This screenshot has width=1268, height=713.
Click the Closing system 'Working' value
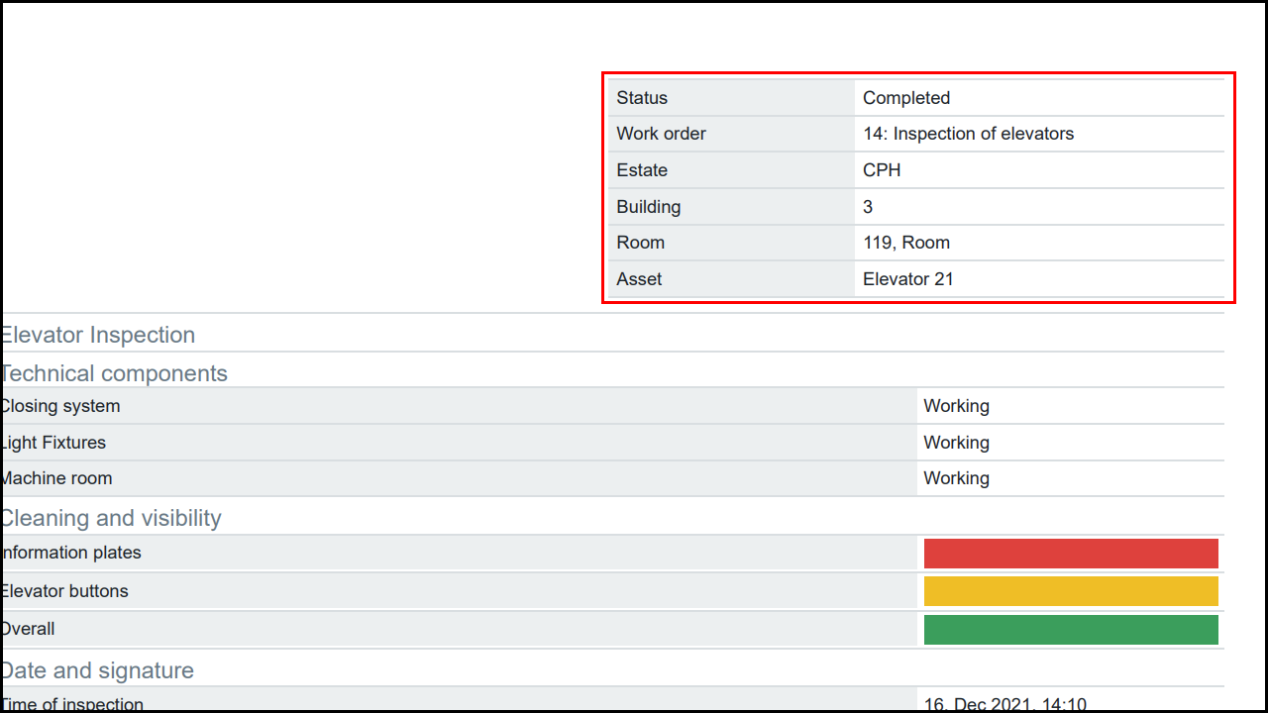956,406
